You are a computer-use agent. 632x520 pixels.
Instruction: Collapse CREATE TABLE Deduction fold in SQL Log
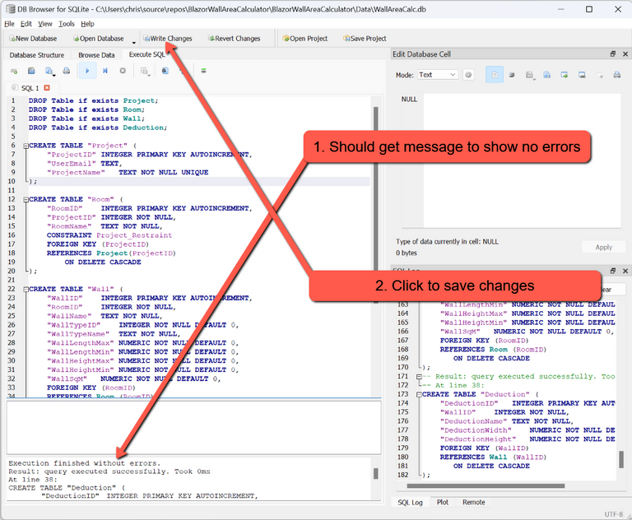click(419, 395)
